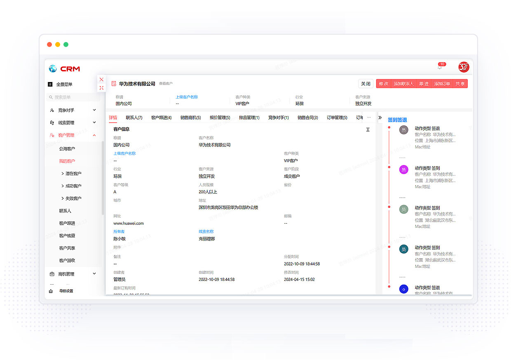511x363 pixels.
Task: Click the 线索名称 link label
Action: [x=206, y=231]
